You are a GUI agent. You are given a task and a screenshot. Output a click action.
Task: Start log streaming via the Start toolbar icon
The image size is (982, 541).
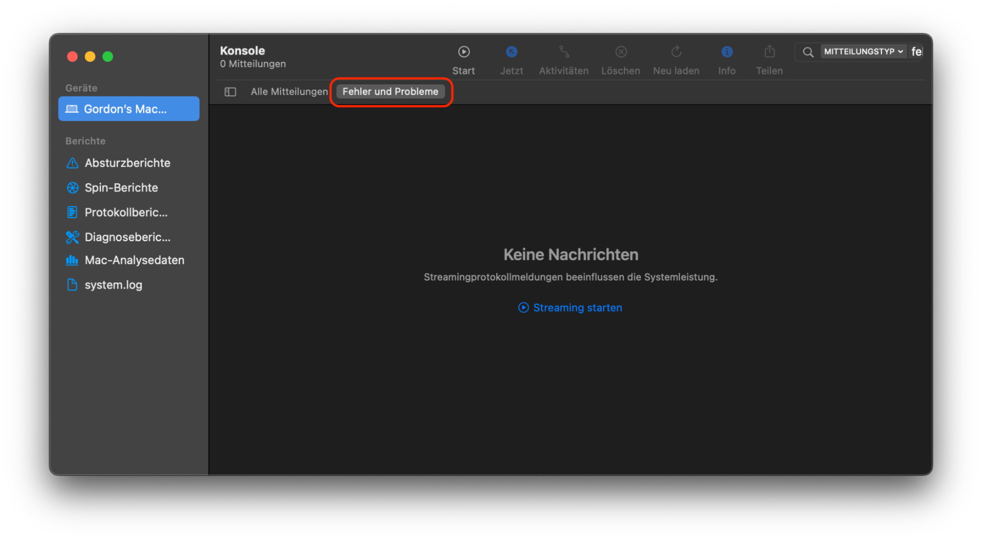pyautogui.click(x=463, y=52)
